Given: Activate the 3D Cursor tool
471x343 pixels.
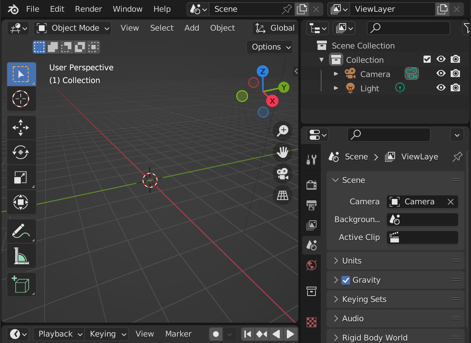Looking at the screenshot, I should (x=21, y=99).
